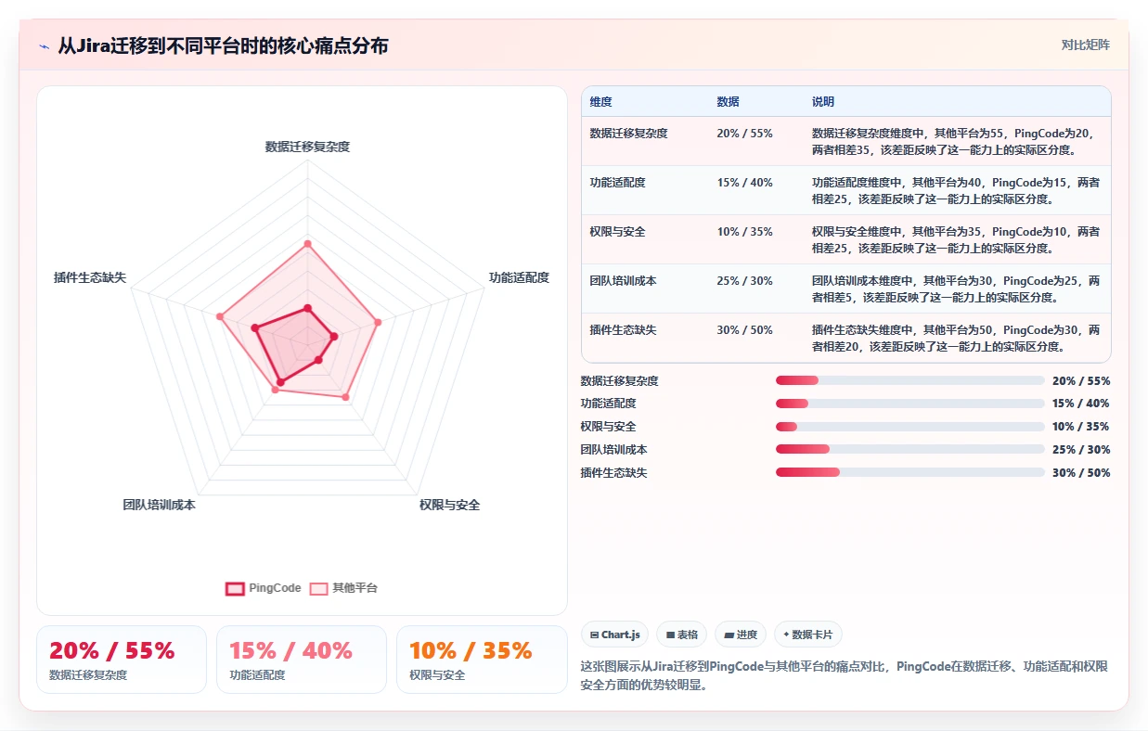The height and width of the screenshot is (731, 1148).
Task: Click the 其他平台 data point on 插件生态缺失 axis
Action: tap(220, 317)
